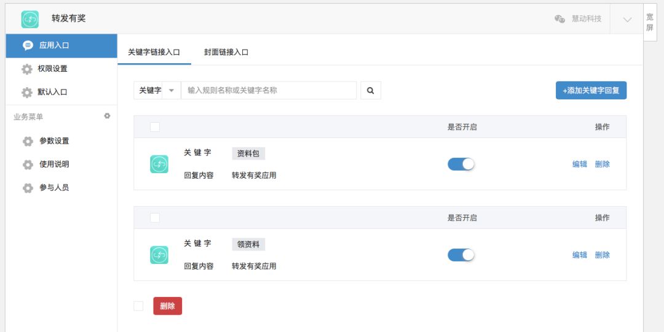Click the small gear beside 业务菜单
The height and width of the screenshot is (332, 664).
tap(107, 116)
